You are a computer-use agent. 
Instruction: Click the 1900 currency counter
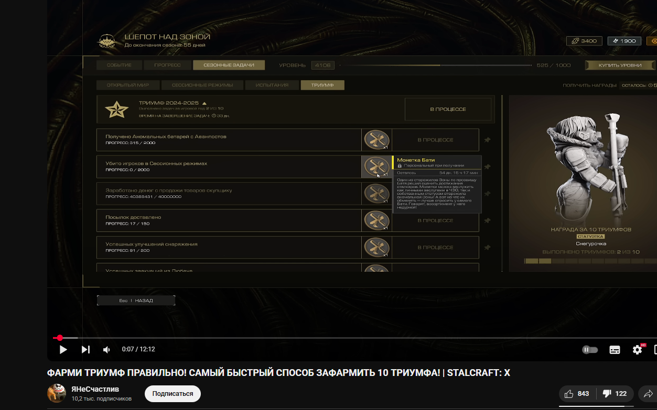pos(624,41)
